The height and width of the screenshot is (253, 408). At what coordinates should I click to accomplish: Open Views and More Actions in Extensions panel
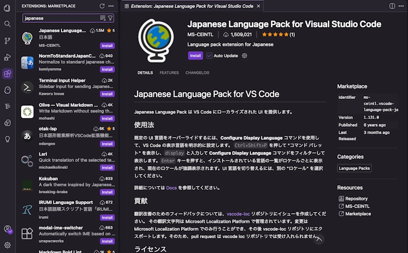click(111, 6)
